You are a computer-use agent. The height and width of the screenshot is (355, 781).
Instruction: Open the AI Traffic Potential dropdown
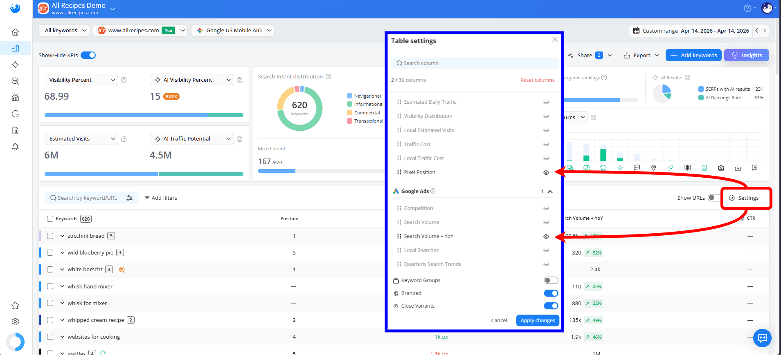[191, 139]
